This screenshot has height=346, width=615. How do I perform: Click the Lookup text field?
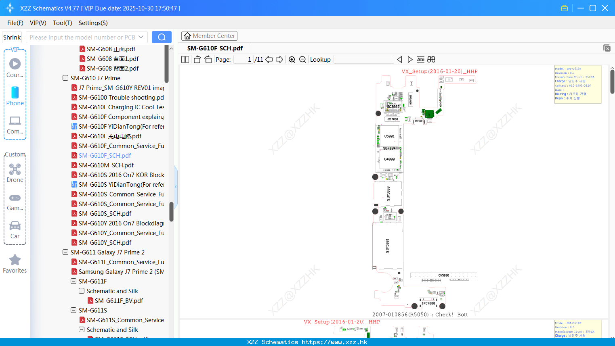[363, 60]
